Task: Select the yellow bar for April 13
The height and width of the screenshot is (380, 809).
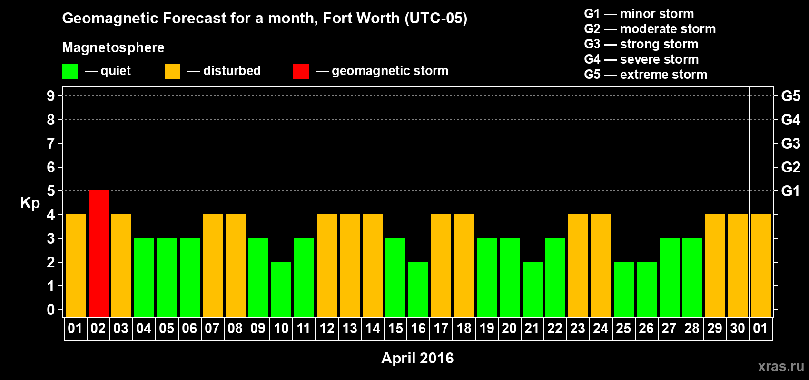Action: (x=350, y=266)
